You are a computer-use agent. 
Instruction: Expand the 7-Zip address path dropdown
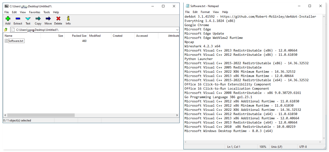pyautogui.click(x=177, y=29)
